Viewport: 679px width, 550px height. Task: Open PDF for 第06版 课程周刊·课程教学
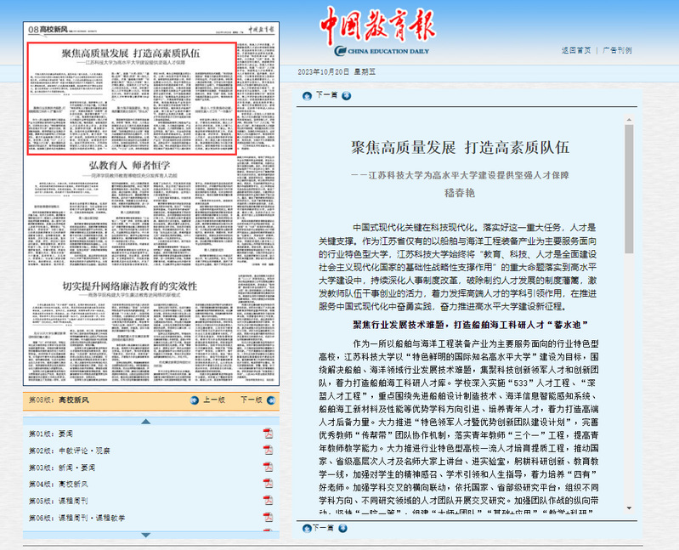(x=268, y=517)
